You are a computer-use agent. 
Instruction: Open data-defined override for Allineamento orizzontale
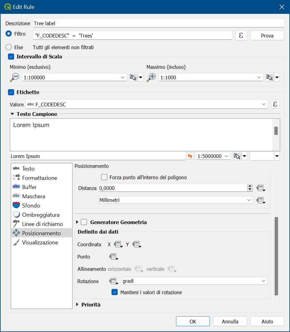pyautogui.click(x=139, y=269)
